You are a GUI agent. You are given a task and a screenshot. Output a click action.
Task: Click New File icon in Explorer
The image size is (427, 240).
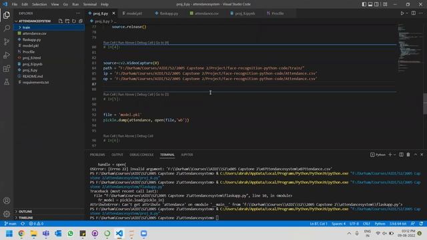61,21
